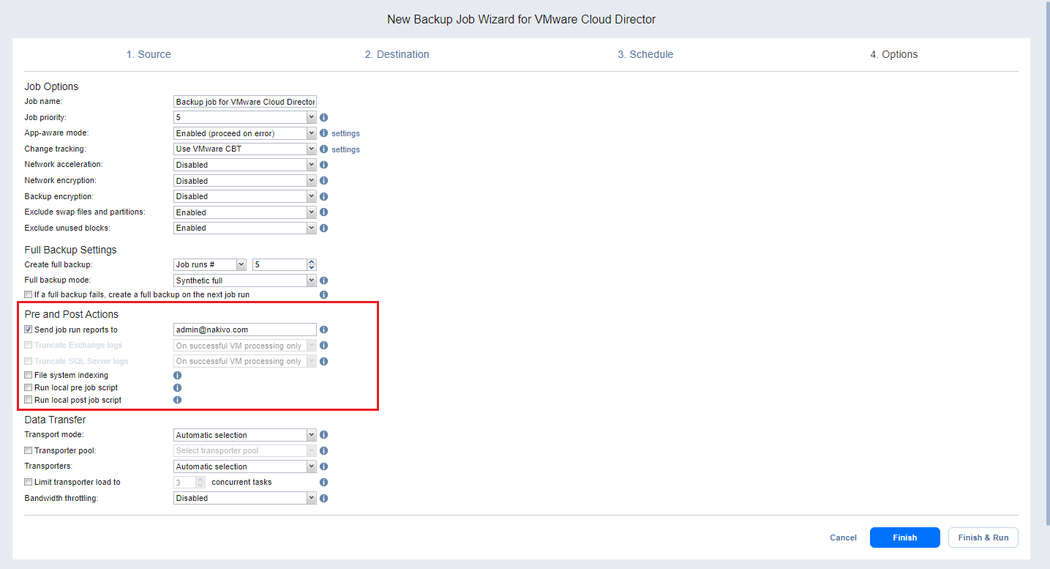Enable File system indexing checkbox
This screenshot has width=1050, height=569.
click(x=29, y=375)
